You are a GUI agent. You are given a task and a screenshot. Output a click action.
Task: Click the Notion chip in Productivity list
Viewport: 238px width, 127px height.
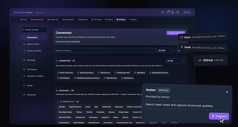click(116, 117)
